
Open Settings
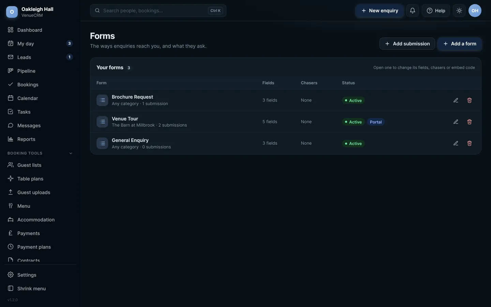(x=40, y=275)
